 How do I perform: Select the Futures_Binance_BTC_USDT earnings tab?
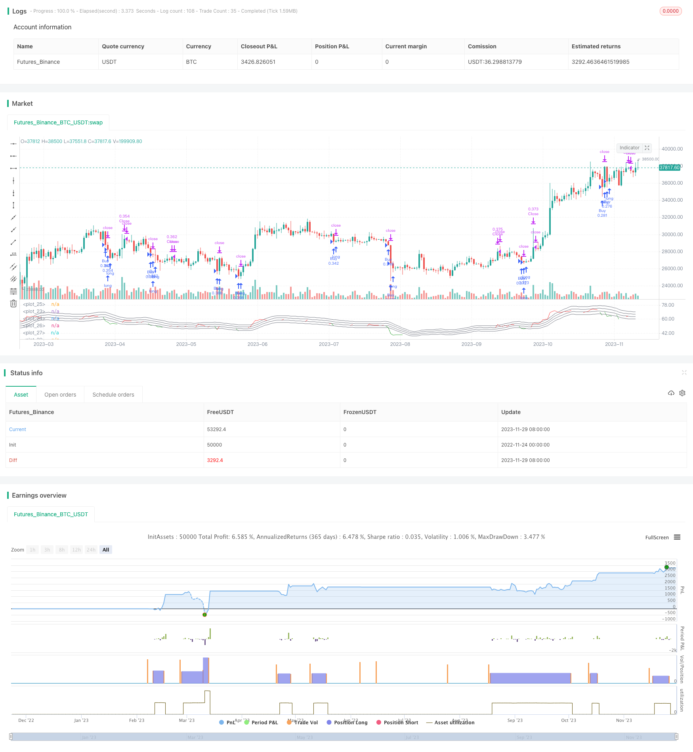[51, 514]
